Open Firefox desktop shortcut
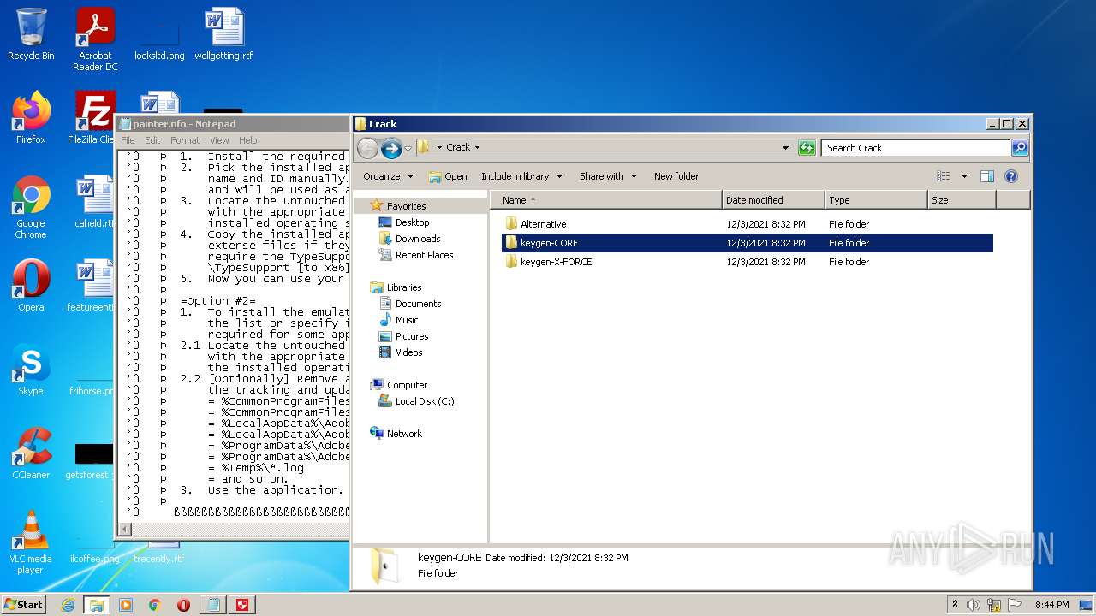 tap(31, 118)
